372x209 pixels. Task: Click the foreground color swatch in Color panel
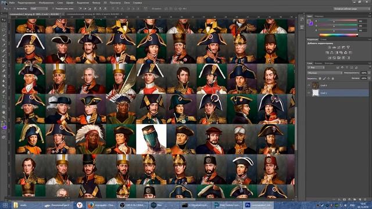point(309,21)
